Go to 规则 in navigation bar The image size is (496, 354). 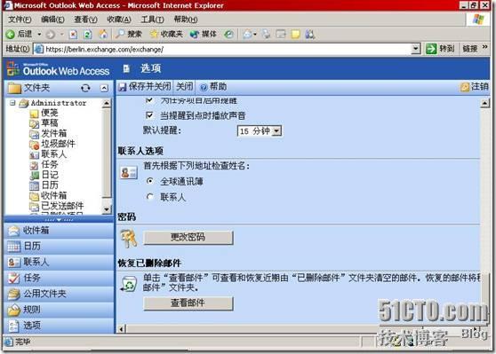[x=60, y=310]
